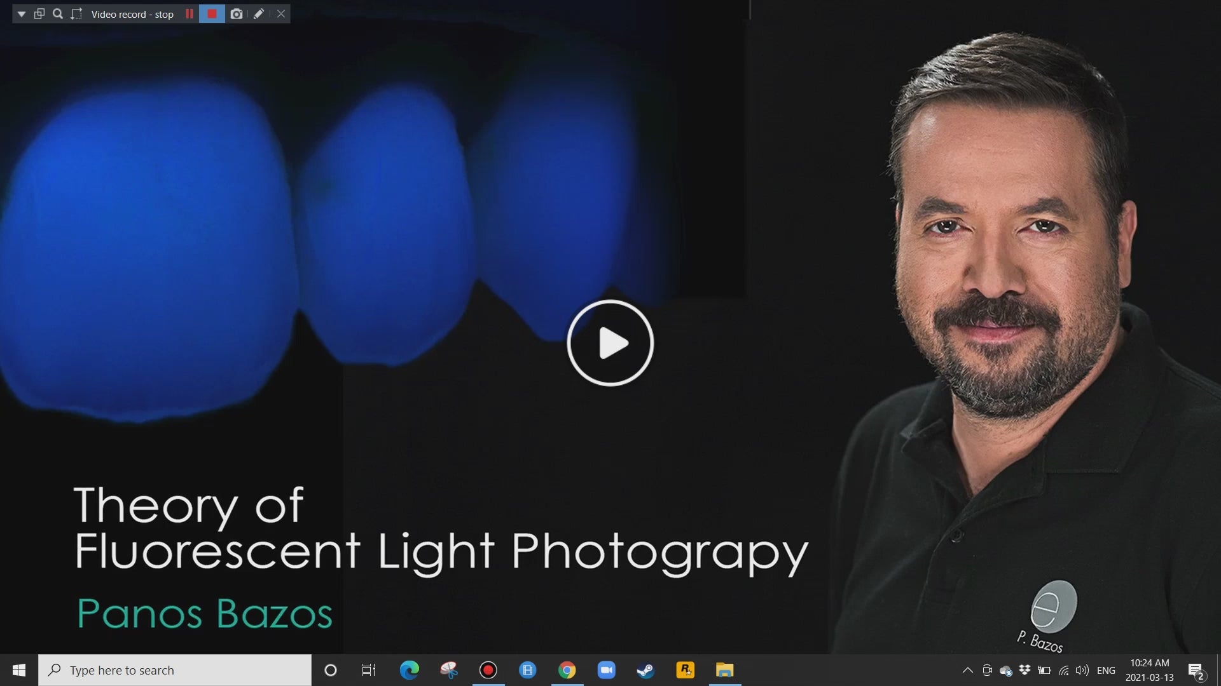Click the Meet Now camera tray icon
Image resolution: width=1221 pixels, height=686 pixels.
click(987, 670)
